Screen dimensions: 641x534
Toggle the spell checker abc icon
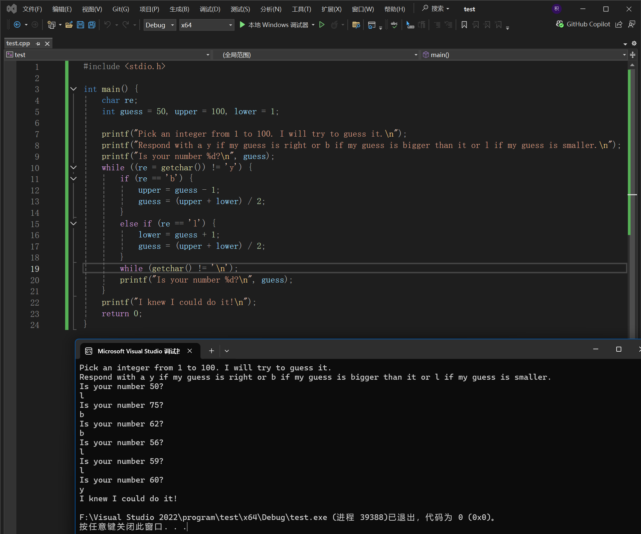[x=394, y=25]
